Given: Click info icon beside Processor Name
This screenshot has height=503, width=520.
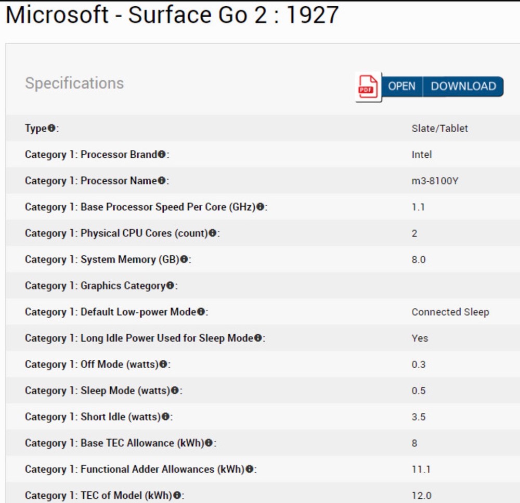Looking at the screenshot, I should 162,180.
